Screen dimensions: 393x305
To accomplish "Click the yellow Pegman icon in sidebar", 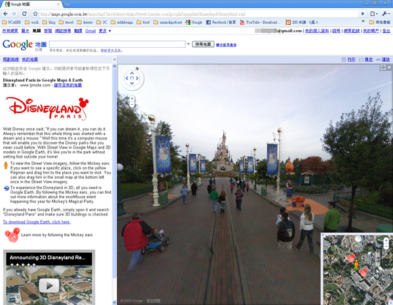I will [x=6, y=166].
